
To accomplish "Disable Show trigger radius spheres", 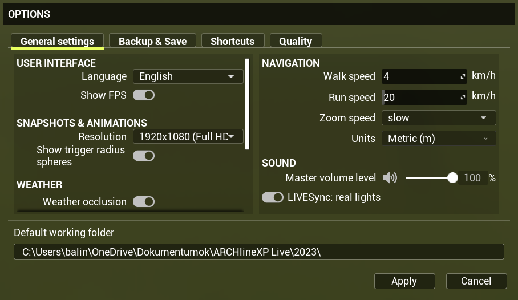I will (x=144, y=156).
